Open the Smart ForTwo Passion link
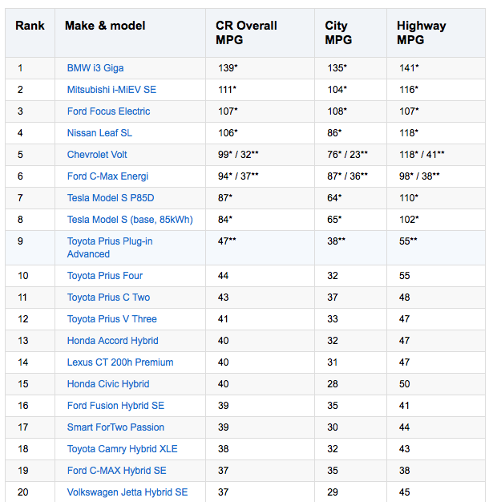The width and height of the screenshot is (493, 502). pos(115,427)
